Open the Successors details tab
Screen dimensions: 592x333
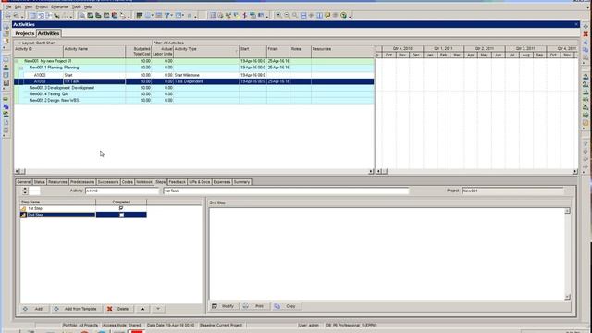click(x=108, y=182)
